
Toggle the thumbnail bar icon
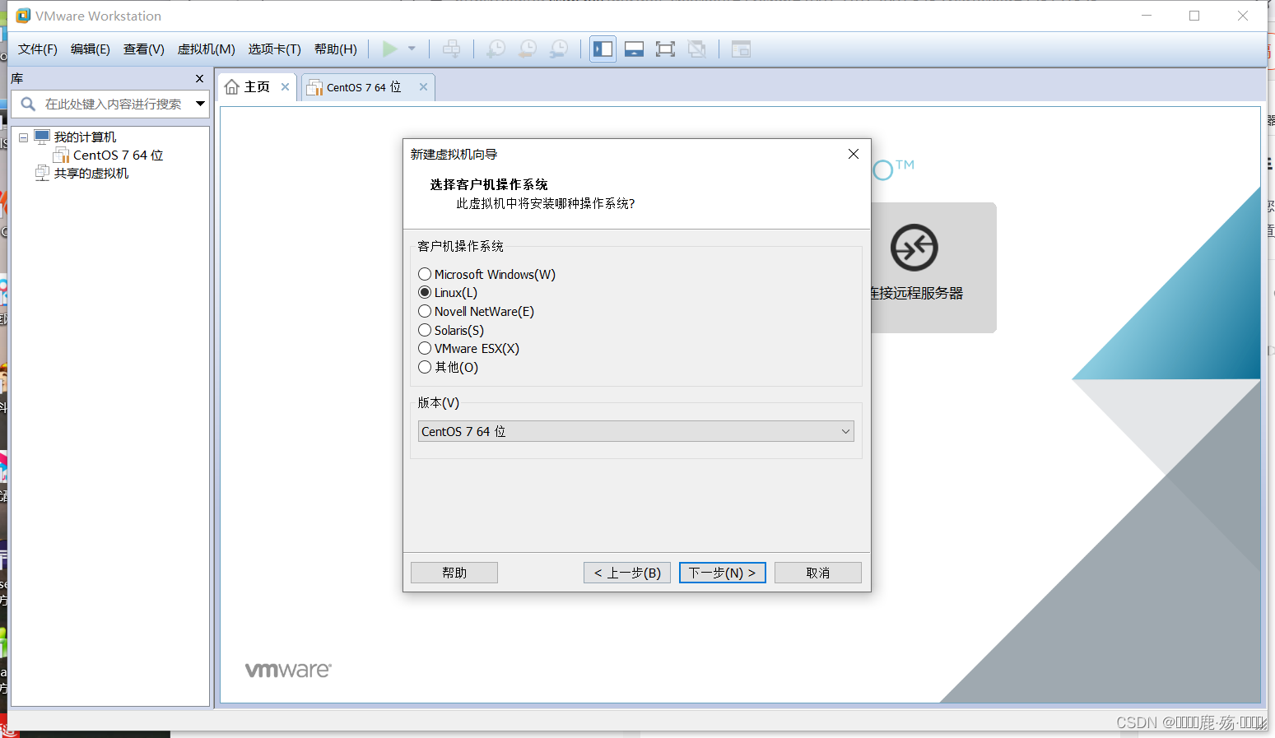[x=634, y=49]
